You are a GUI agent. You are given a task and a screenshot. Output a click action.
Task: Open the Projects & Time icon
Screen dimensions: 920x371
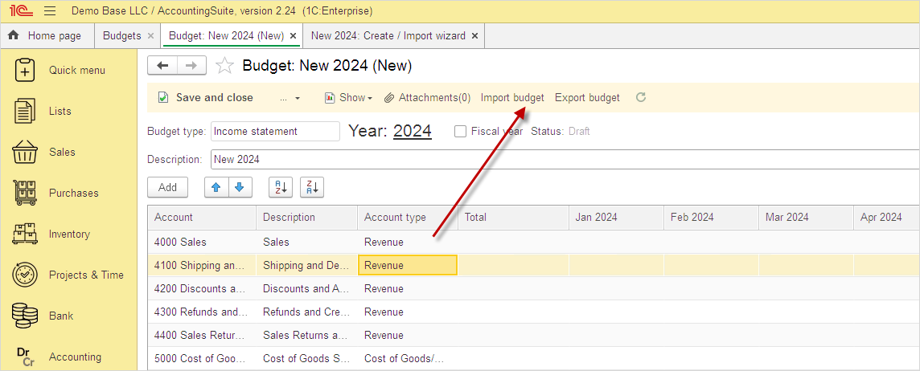pyautogui.click(x=24, y=275)
